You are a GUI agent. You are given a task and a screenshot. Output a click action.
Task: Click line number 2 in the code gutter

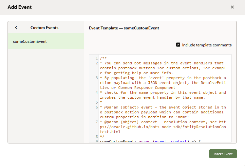(97, 63)
